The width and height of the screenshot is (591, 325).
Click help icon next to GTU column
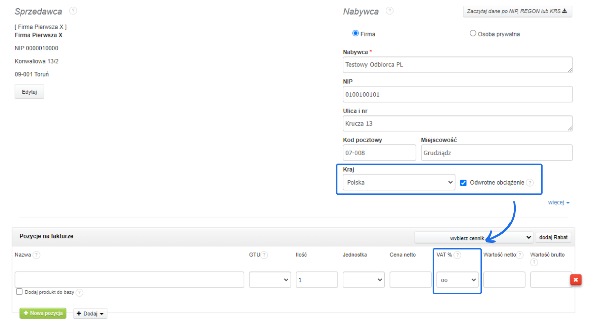(x=264, y=255)
